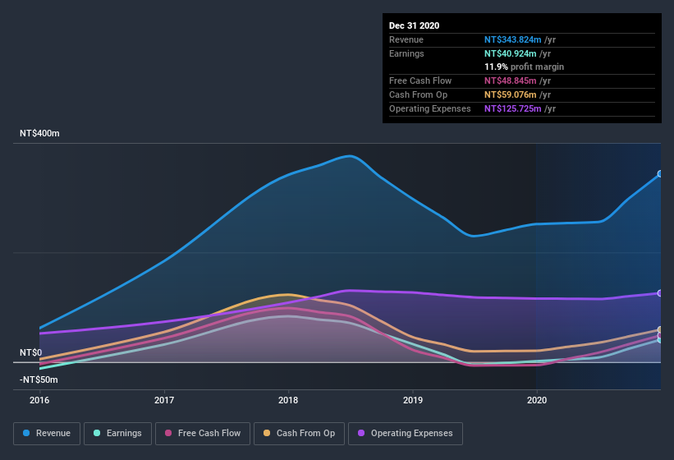Image resolution: width=674 pixels, height=460 pixels.
Task: Click the Operating Expenses end data point
Action: pos(660,293)
